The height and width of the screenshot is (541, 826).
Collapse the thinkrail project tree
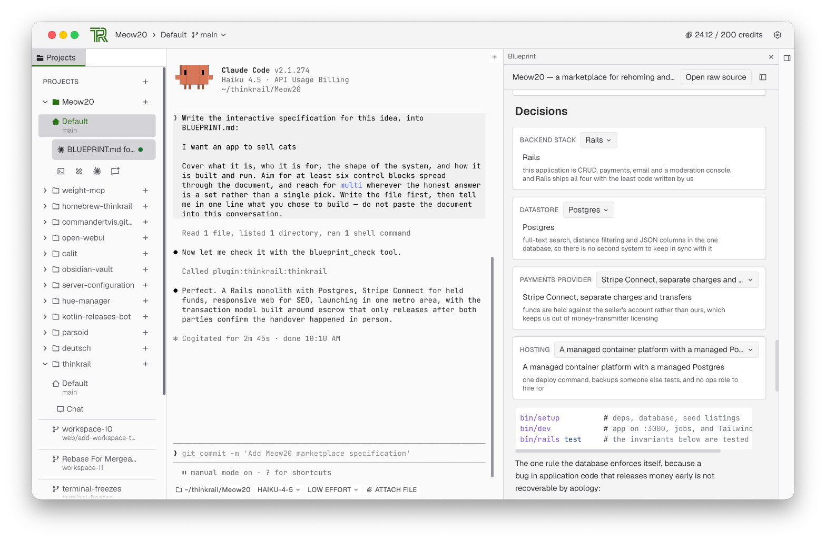tap(45, 364)
